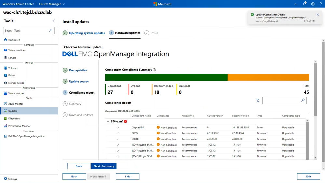Toggle the checkmark for iDRAC row
The width and height of the screenshot is (325, 183).
coord(118,139)
